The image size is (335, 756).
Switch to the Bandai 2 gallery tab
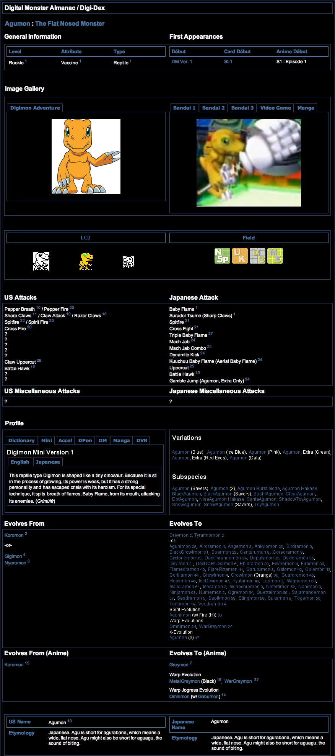point(213,108)
